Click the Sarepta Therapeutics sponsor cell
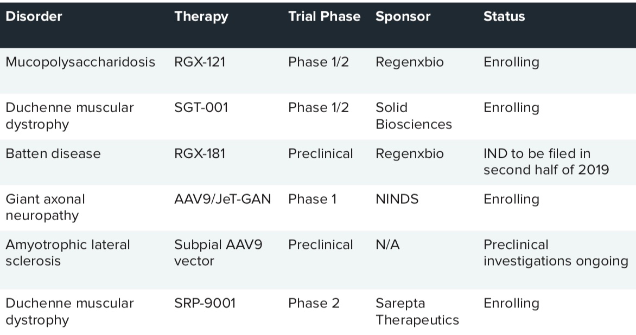Screen dimensions: 636x335 (417, 312)
